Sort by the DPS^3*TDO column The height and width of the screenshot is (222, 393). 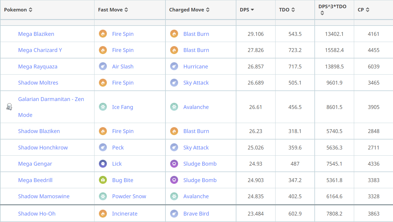[x=332, y=7]
